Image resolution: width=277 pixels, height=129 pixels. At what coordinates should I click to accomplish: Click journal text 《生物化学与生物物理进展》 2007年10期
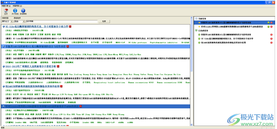pyautogui.click(x=33, y=110)
